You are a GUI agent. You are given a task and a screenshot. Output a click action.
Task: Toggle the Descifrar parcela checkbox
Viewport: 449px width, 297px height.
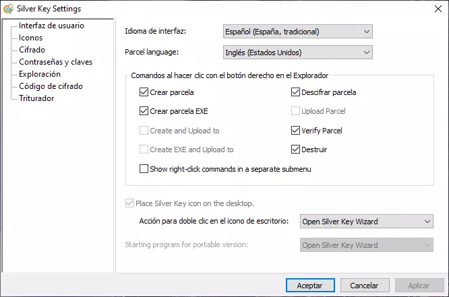coord(296,92)
